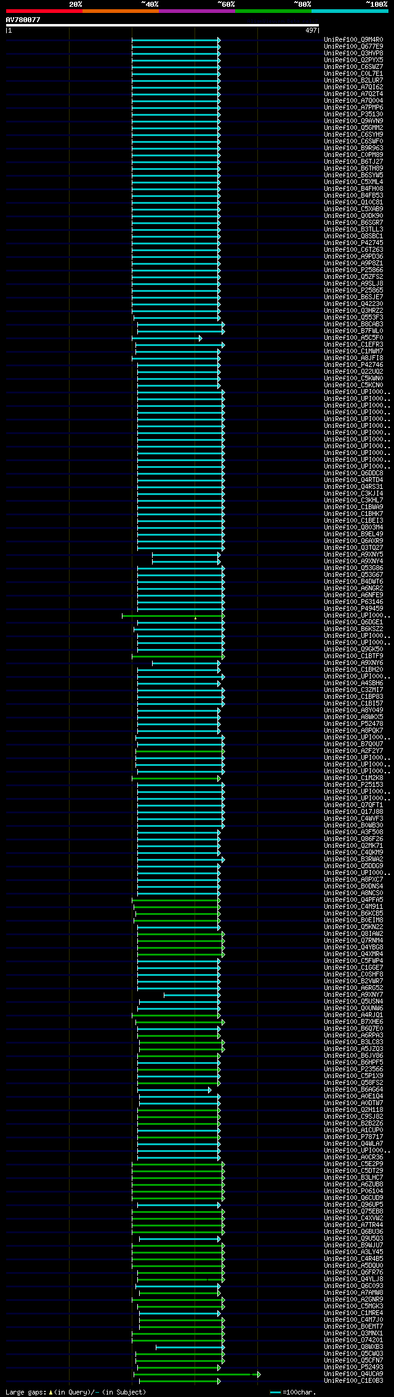Select hit UniRef100_P42745
394x1397 pixels.
click(x=353, y=243)
